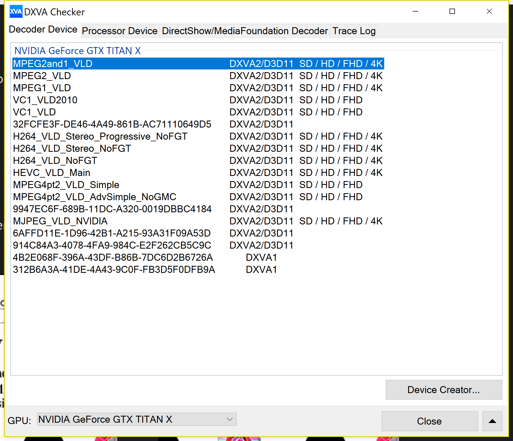Close the window with the X button
513x441 pixels.
[x=489, y=12]
